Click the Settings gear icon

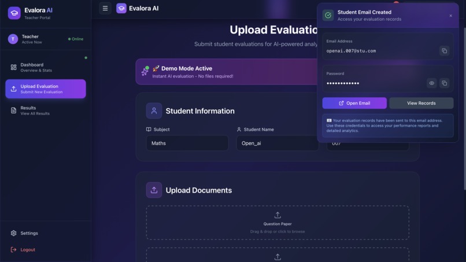click(x=13, y=233)
